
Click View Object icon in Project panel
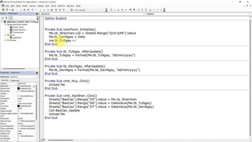click(6, 18)
